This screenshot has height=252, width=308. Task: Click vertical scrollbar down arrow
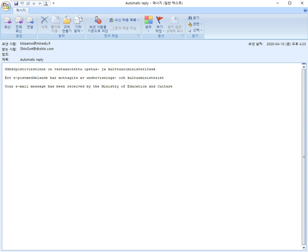tap(304, 248)
